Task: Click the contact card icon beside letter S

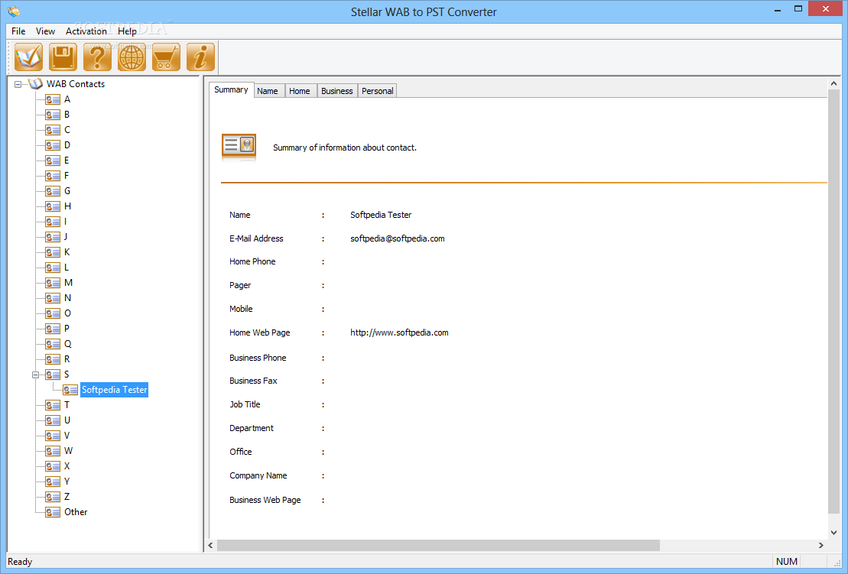Action: (53, 375)
